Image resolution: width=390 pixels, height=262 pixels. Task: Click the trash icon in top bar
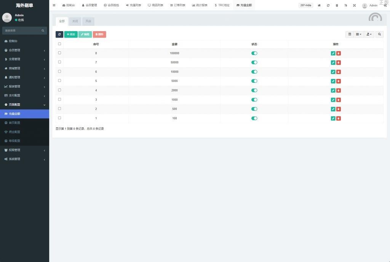(x=337, y=5)
